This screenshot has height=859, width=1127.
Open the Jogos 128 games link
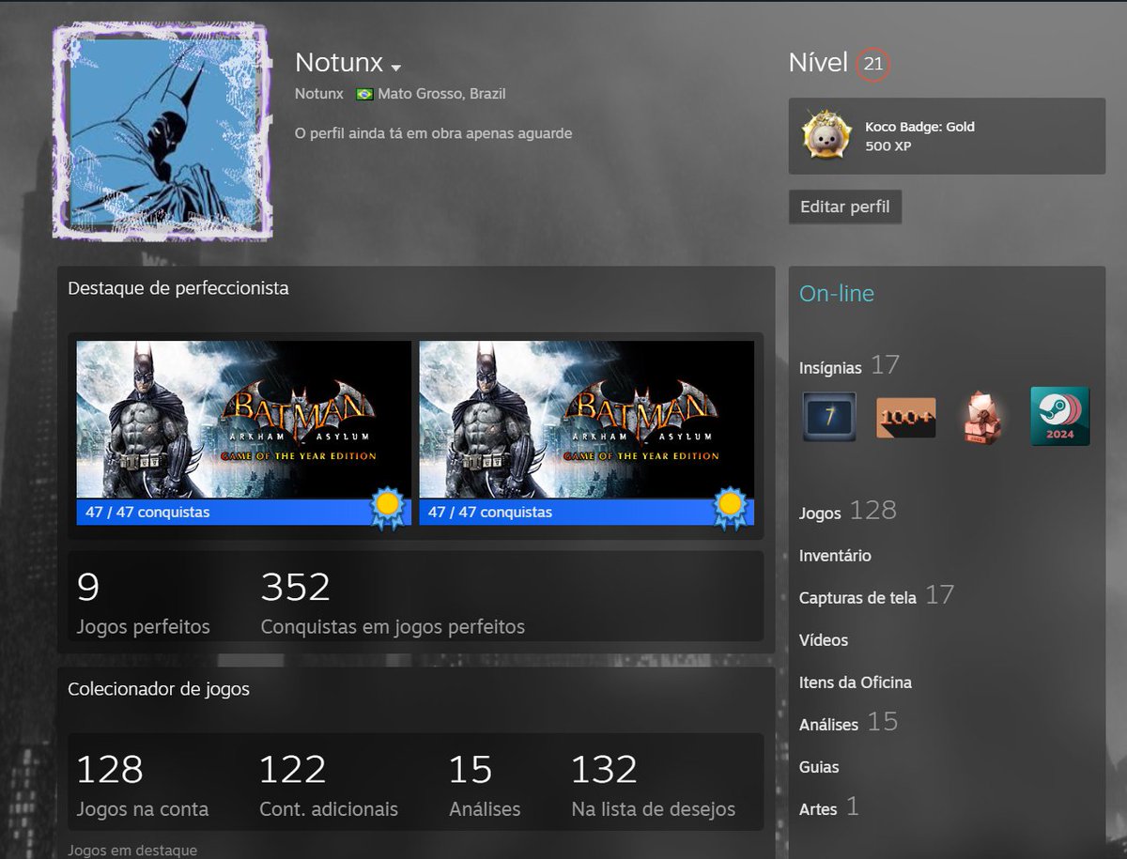point(847,512)
